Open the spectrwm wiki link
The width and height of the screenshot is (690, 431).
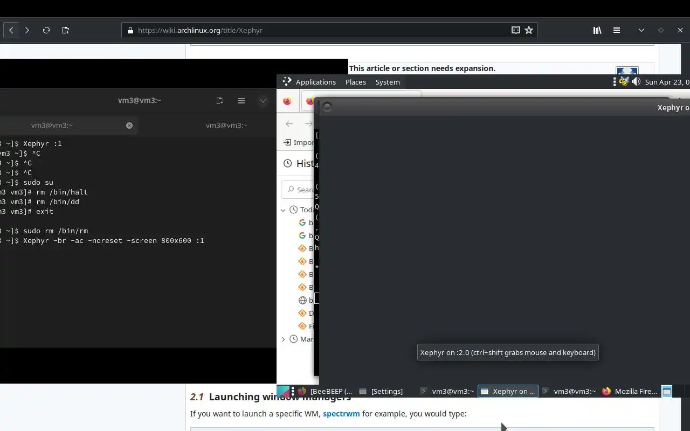341,414
